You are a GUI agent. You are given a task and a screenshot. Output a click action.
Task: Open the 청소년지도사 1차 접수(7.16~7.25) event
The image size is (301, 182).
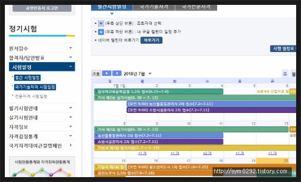211,167
